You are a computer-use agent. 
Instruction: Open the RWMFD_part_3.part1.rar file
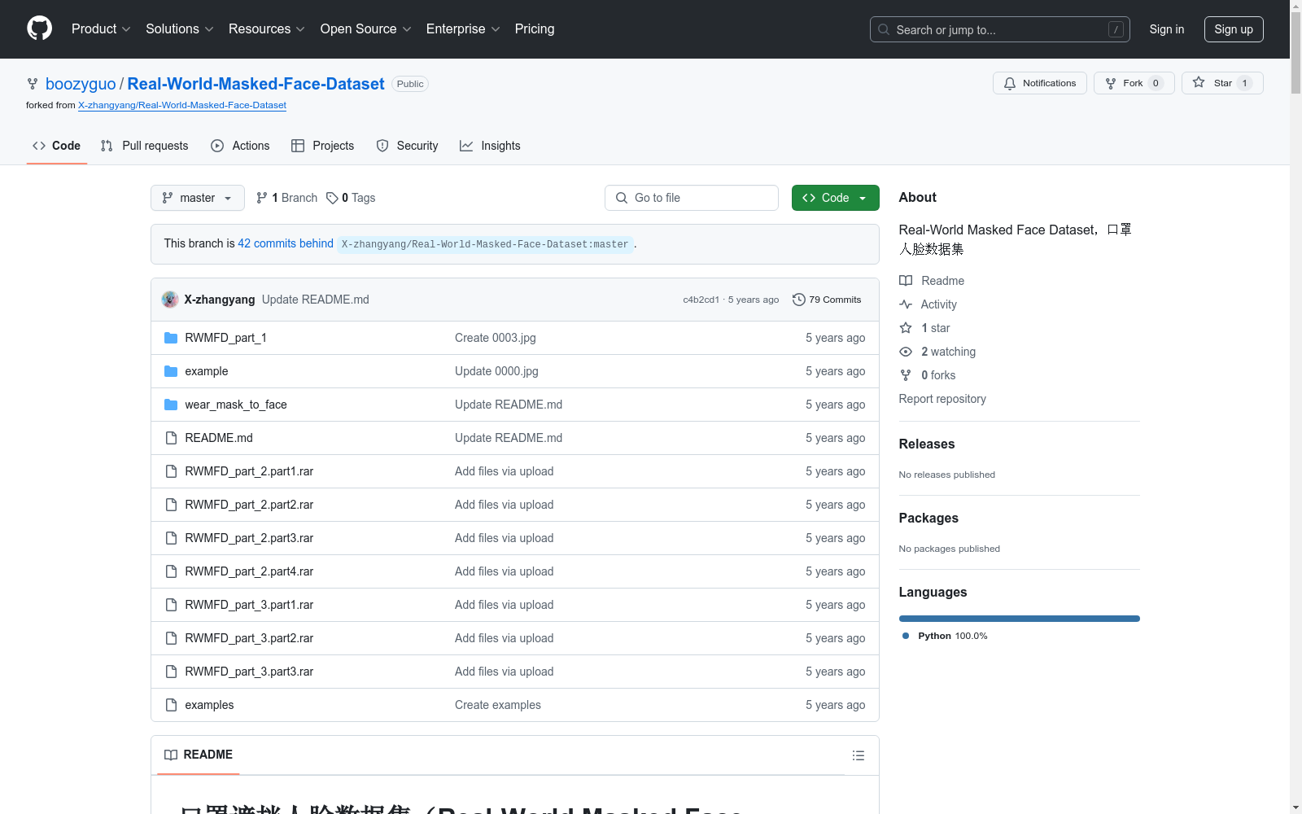tap(249, 605)
